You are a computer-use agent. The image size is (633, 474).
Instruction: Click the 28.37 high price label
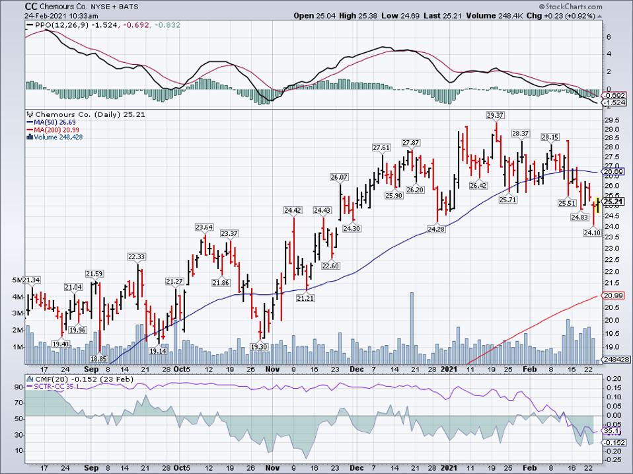(x=521, y=134)
